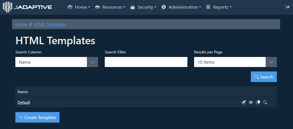The width and height of the screenshot is (293, 129).
Task: Click the JADAPTIVE logo
Action: [27, 7]
